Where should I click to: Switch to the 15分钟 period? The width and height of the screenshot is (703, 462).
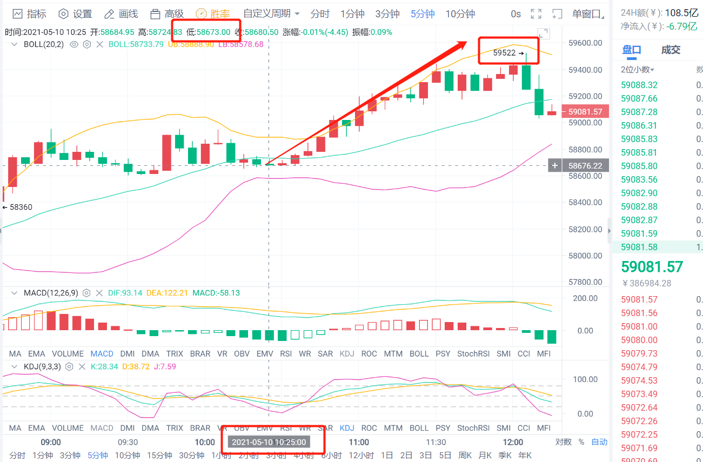point(160,456)
